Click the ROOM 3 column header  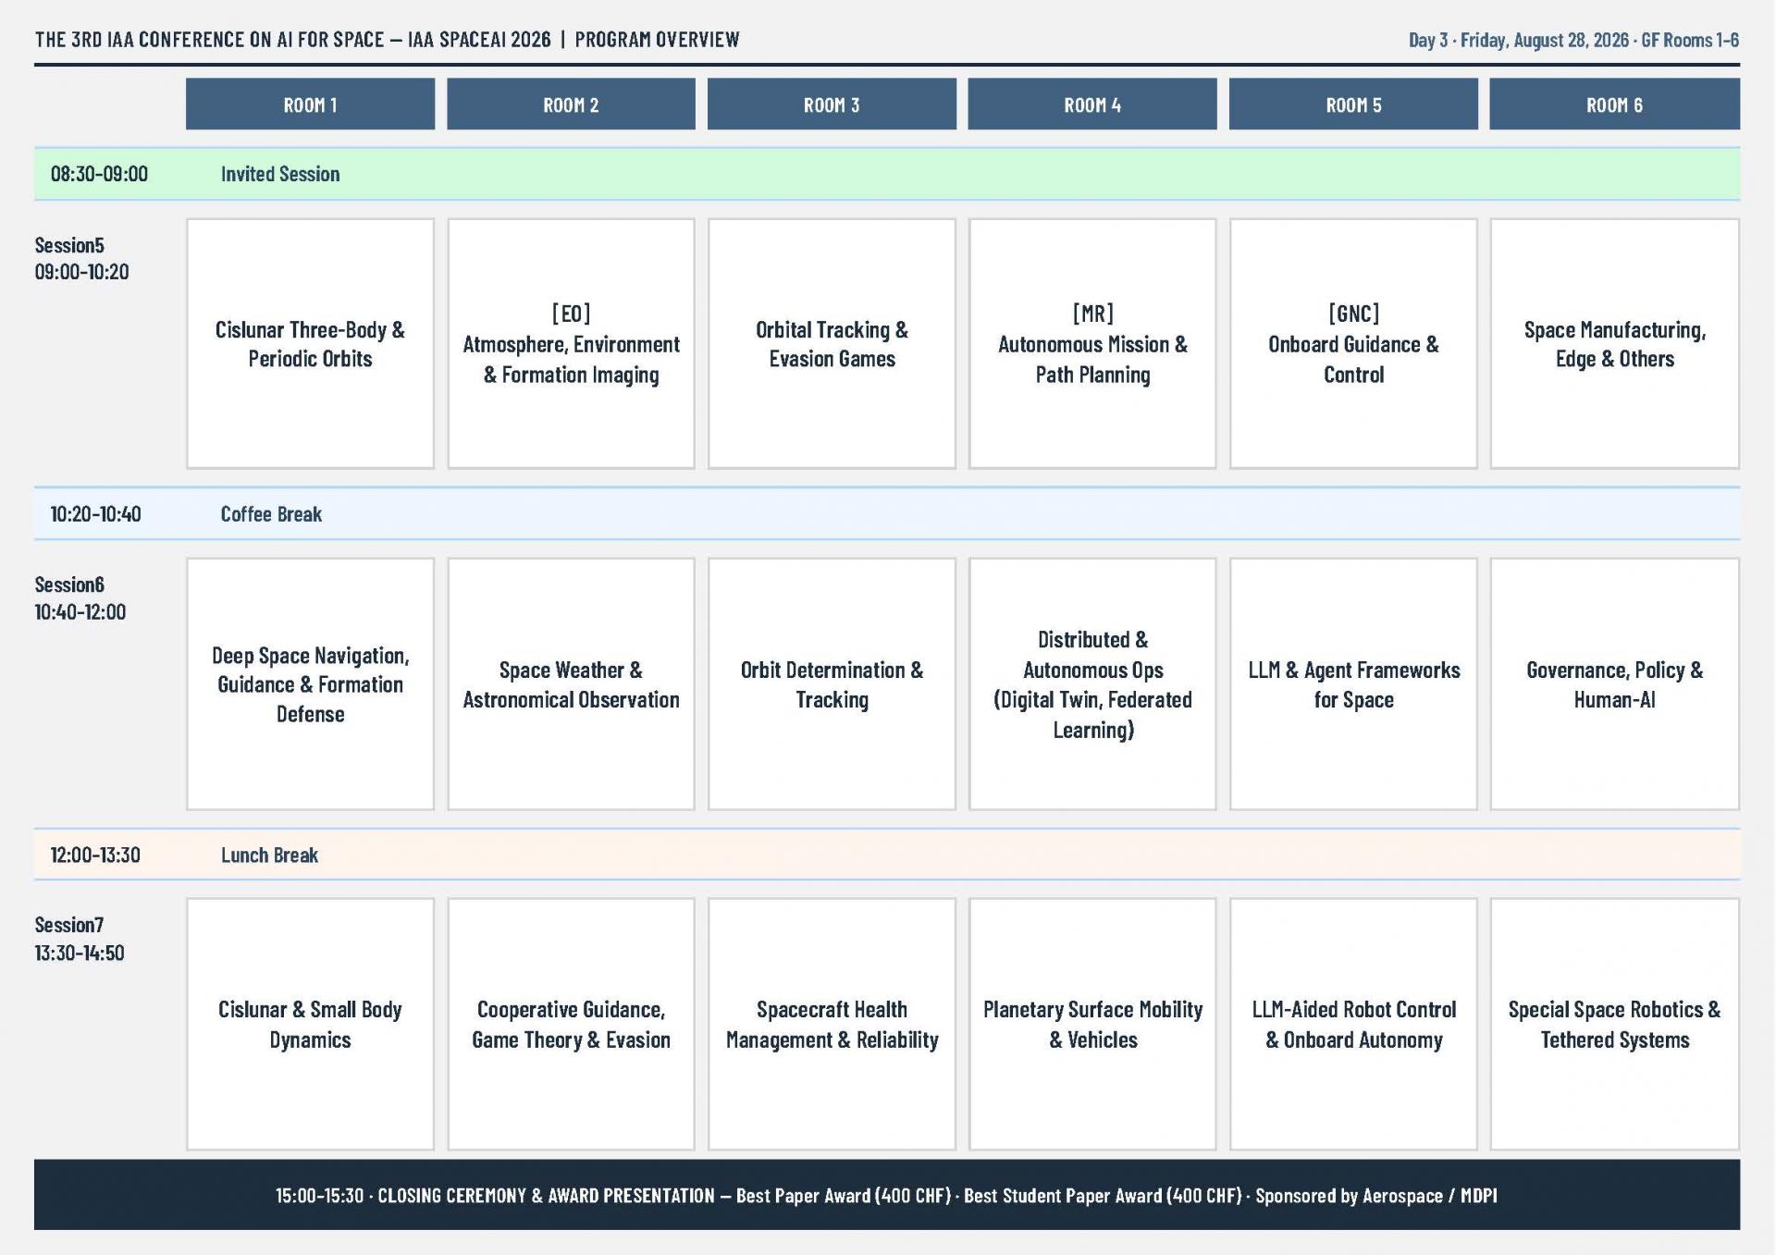pyautogui.click(x=832, y=104)
